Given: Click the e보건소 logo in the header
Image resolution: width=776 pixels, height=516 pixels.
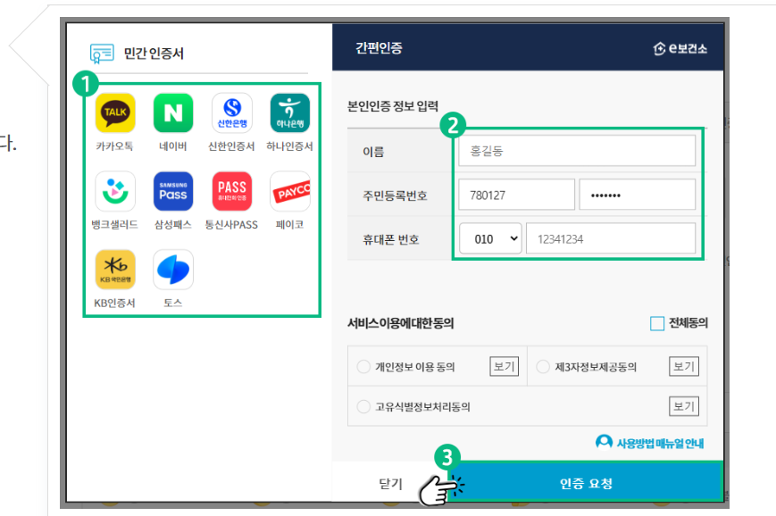Looking at the screenshot, I should [x=680, y=48].
